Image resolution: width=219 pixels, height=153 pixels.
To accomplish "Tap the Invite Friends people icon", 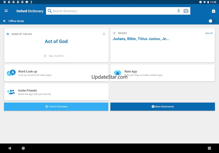I will tap(11, 92).
